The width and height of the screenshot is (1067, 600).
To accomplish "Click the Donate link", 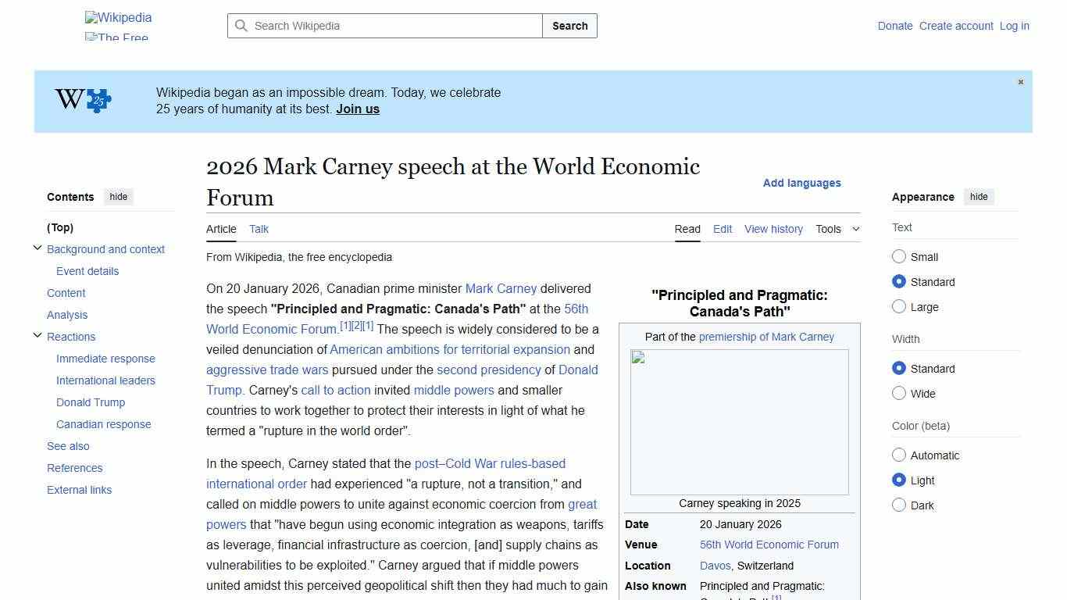I will 895,26.
